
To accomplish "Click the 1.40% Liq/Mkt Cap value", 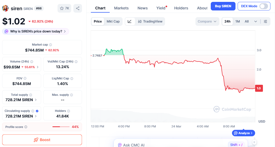I will coord(63,84).
